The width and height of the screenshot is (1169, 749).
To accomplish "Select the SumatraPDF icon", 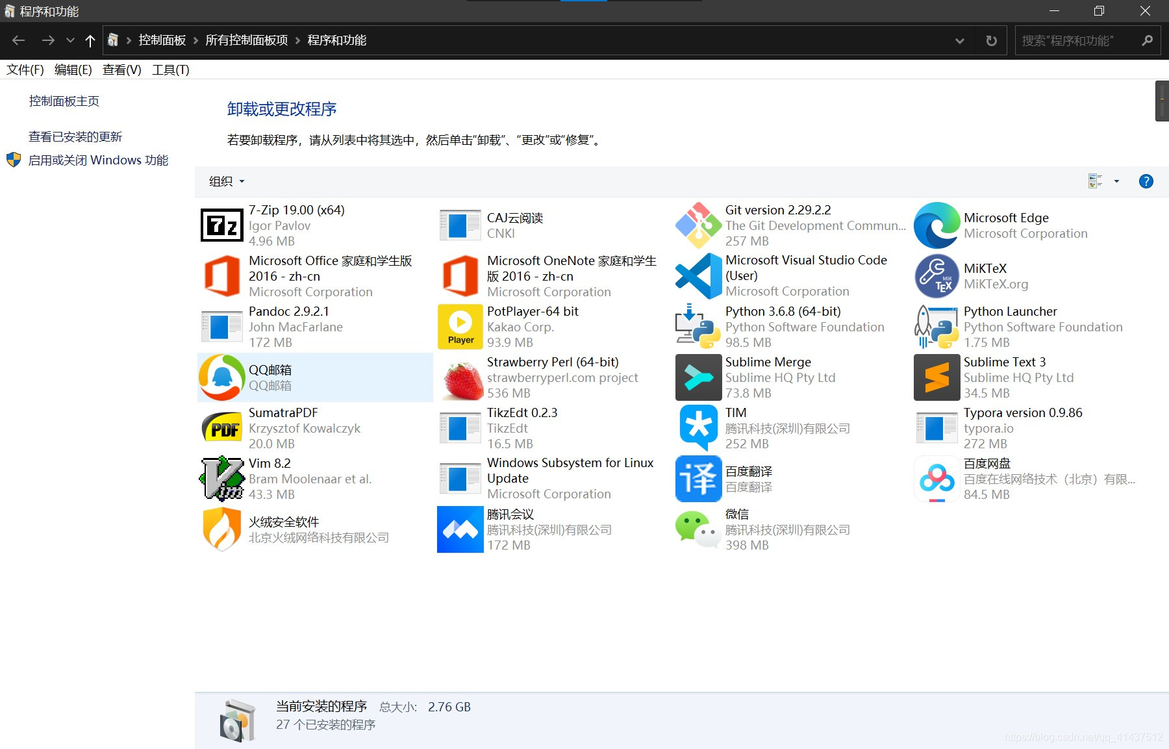I will (x=222, y=428).
